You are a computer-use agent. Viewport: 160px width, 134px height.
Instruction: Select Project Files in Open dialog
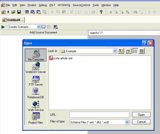tap(36, 118)
